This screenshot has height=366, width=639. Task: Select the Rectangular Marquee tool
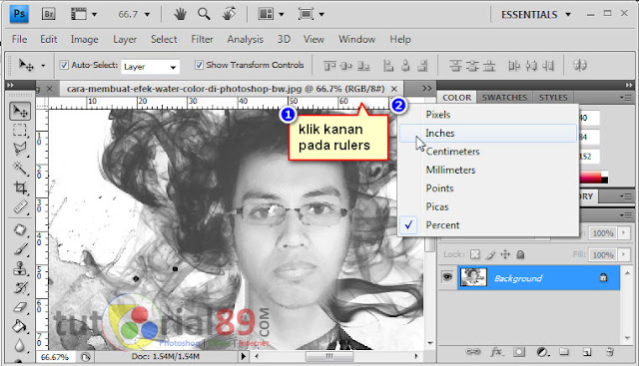pos(20,130)
